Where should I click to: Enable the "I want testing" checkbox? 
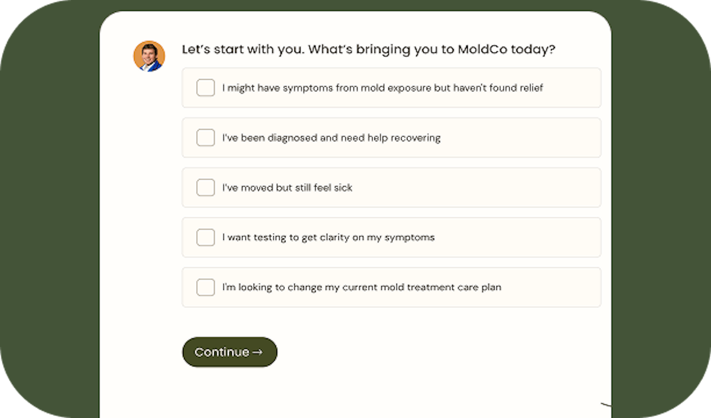pyautogui.click(x=205, y=237)
